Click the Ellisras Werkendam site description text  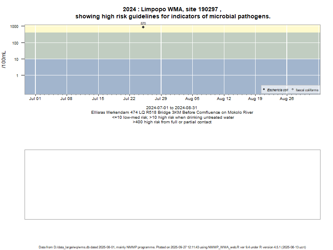(x=172, y=112)
